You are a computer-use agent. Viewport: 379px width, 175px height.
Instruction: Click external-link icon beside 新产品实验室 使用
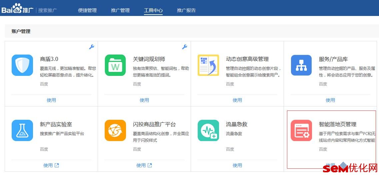57,165
